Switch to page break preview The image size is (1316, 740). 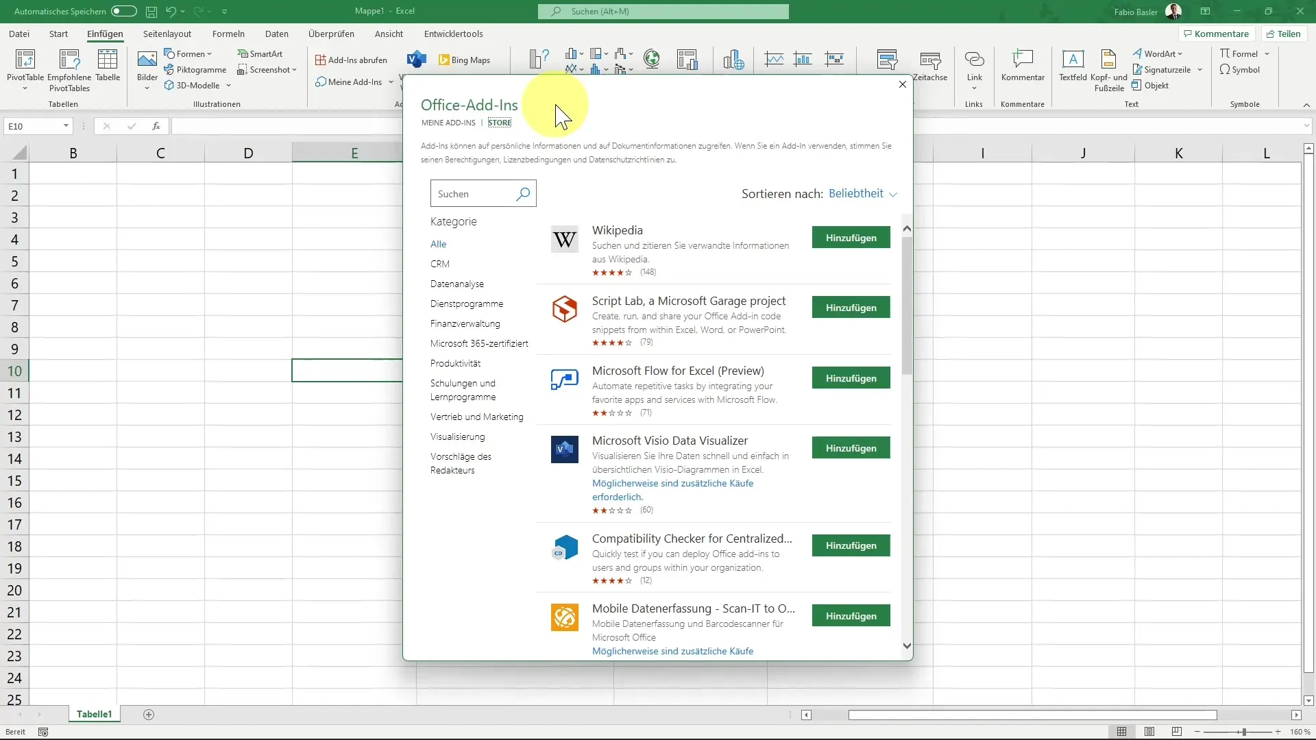(1177, 732)
